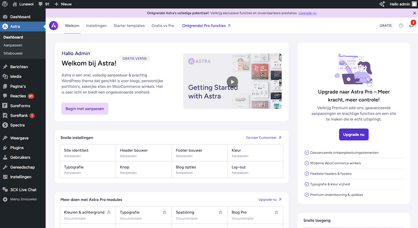Open the 91 comments bubble in admin bar
This screenshot has height=228, width=418.
click(x=44, y=4)
